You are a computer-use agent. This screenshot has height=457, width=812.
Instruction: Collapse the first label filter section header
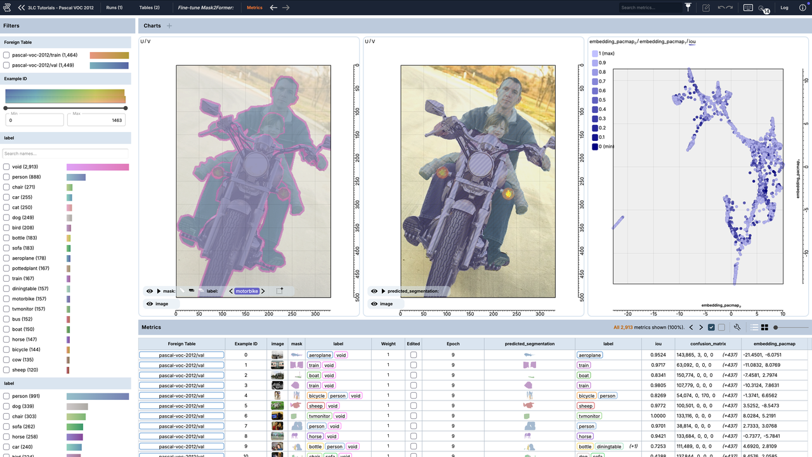point(65,138)
